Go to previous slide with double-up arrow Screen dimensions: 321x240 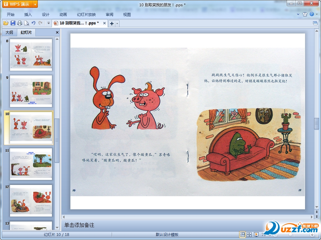(x=317, y=212)
